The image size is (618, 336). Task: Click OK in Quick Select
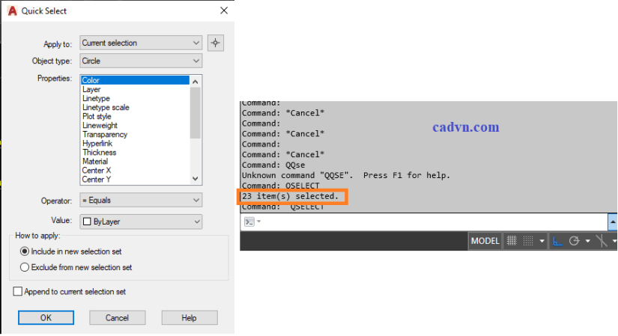tap(46, 317)
